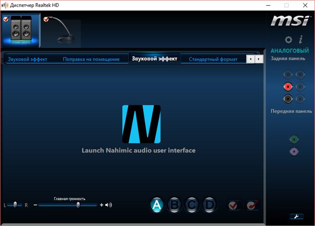Click the black rear panel jack
Viewport: 315px width, 226px height.
coord(288,99)
